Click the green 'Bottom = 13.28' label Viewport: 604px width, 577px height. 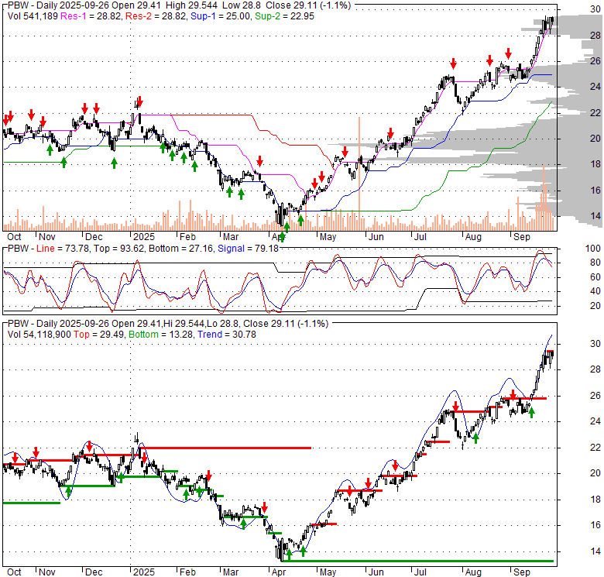pyautogui.click(x=160, y=335)
